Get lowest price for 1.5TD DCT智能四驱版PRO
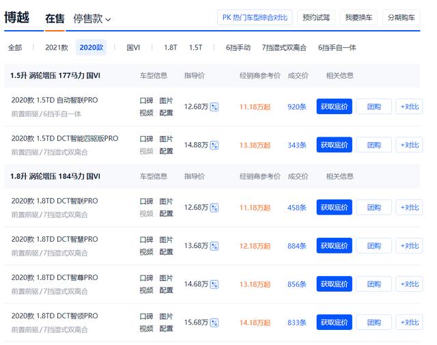Image resolution: width=437 pixels, height=345 pixels. pos(334,145)
